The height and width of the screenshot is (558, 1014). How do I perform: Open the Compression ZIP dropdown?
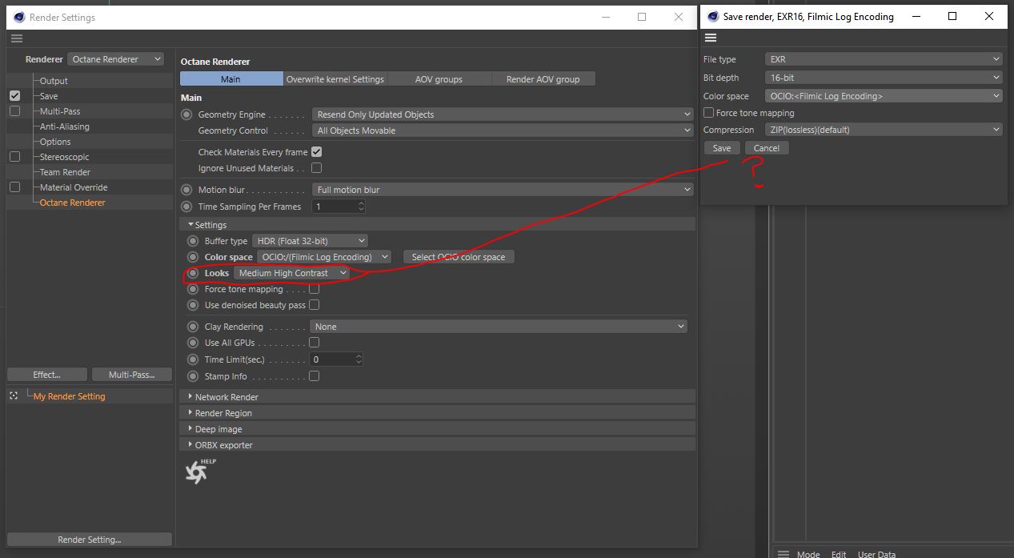(884, 130)
